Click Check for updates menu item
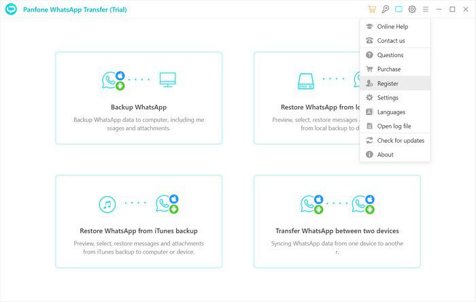Screen dimensions: 476x302 [401, 141]
